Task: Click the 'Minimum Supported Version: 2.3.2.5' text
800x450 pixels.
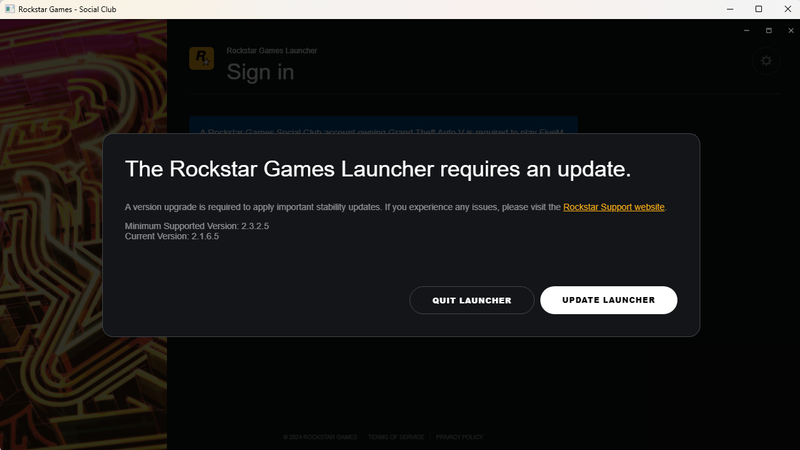Action: click(197, 226)
